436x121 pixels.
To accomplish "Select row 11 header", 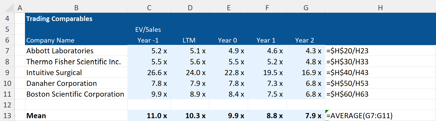I will pyautogui.click(x=7, y=94).
